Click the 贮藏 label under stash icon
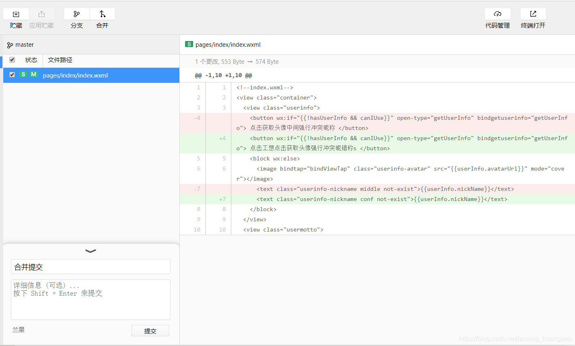 (x=16, y=25)
